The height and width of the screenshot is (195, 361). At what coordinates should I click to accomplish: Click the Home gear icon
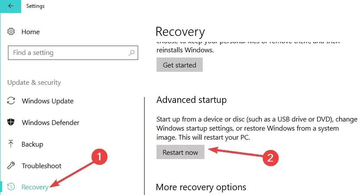click(12, 32)
